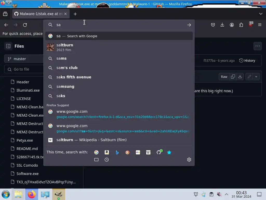This screenshot has width=266, height=200.
Task: Download raw file icon
Action: pyautogui.click(x=240, y=77)
